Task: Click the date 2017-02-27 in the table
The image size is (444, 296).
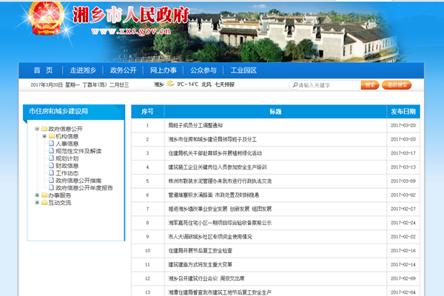Action: tap(403, 209)
